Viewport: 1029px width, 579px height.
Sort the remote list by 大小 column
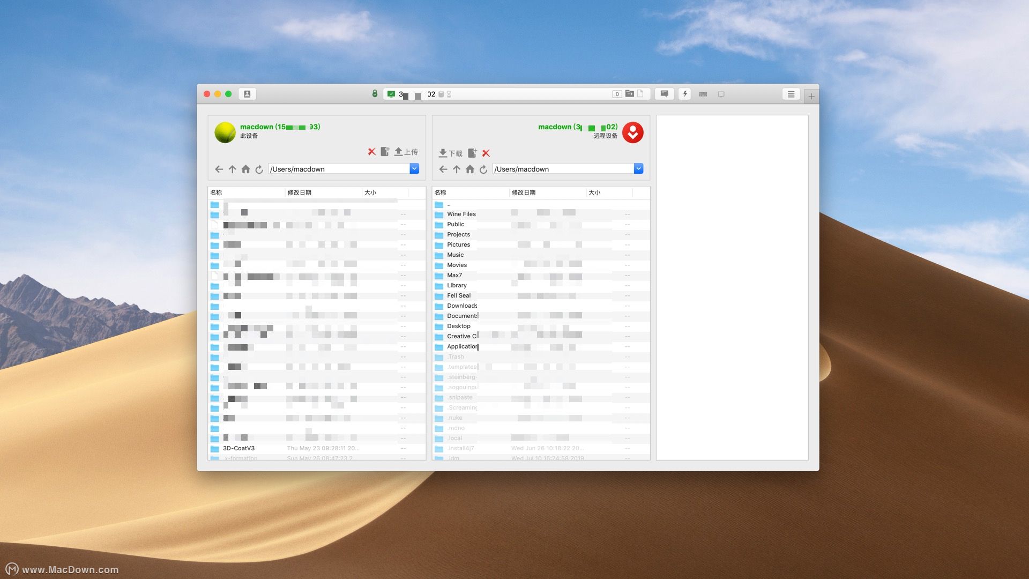609,192
